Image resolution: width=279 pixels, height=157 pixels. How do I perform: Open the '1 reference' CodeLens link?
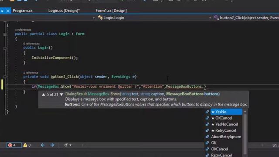pyautogui.click(x=31, y=73)
